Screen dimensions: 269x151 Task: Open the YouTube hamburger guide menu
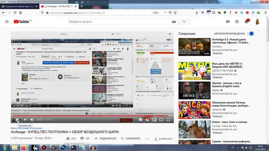7,21
